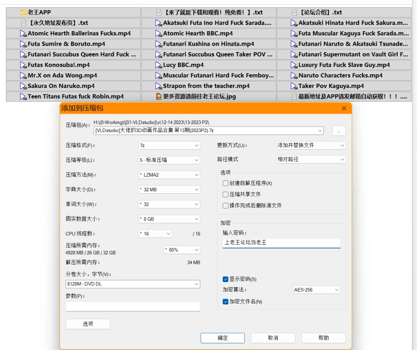Image resolution: width=417 pixels, height=350 pixels.
Task: Open the 压缩格式 7z dropdown
Action: [169, 145]
